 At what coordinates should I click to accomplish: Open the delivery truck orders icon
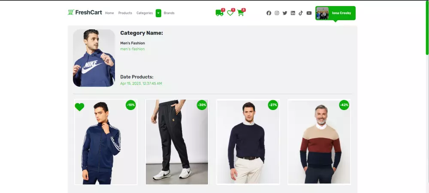point(219,13)
